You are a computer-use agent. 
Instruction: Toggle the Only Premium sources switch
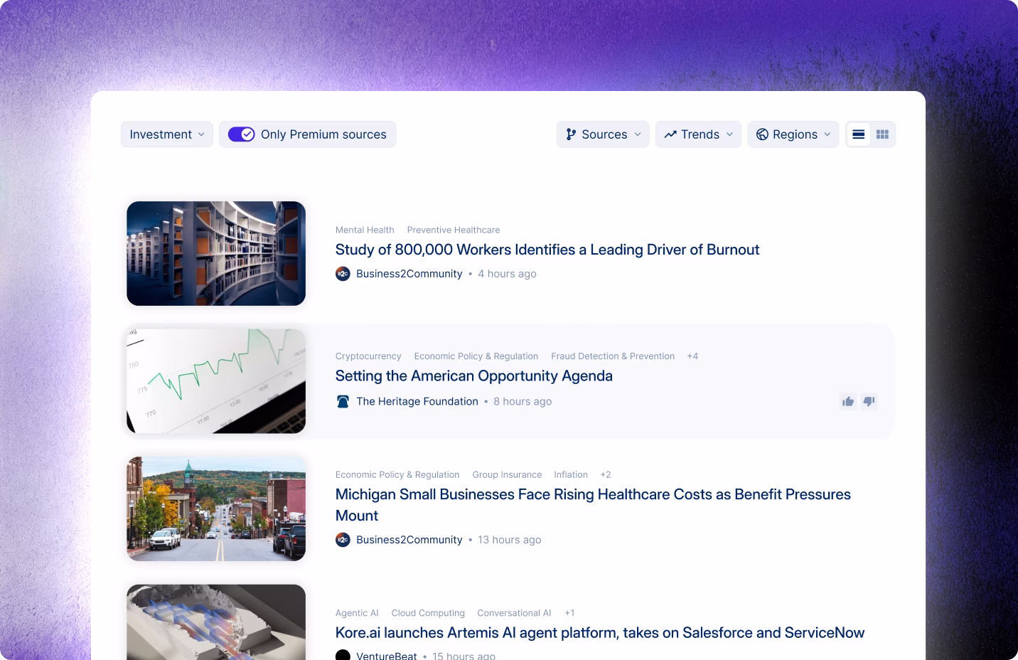coord(242,134)
